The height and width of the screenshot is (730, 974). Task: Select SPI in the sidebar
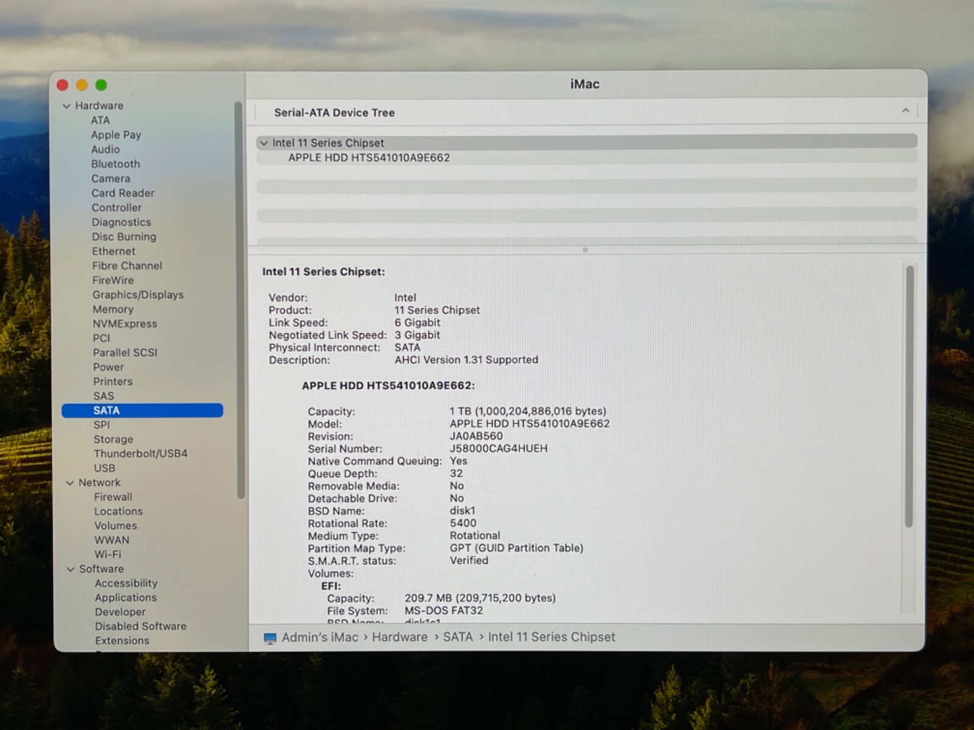pyautogui.click(x=102, y=425)
